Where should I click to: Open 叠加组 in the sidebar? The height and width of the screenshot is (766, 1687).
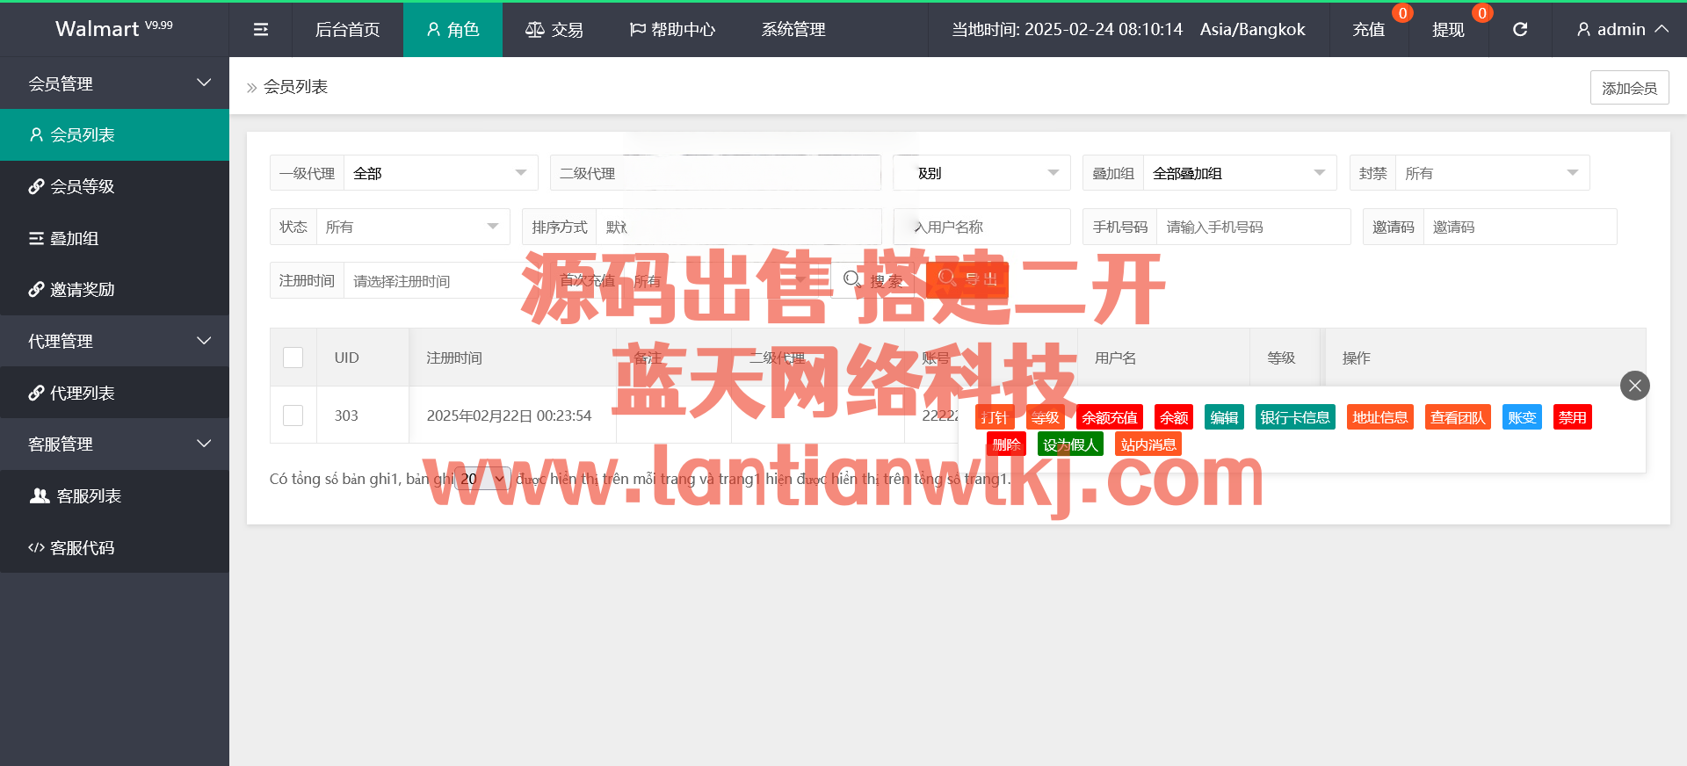point(74,238)
